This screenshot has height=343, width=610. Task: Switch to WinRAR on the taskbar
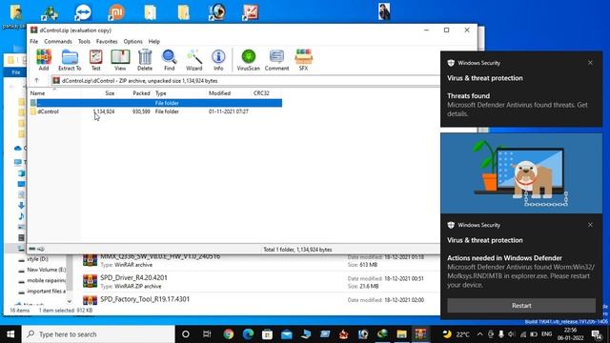point(420,334)
